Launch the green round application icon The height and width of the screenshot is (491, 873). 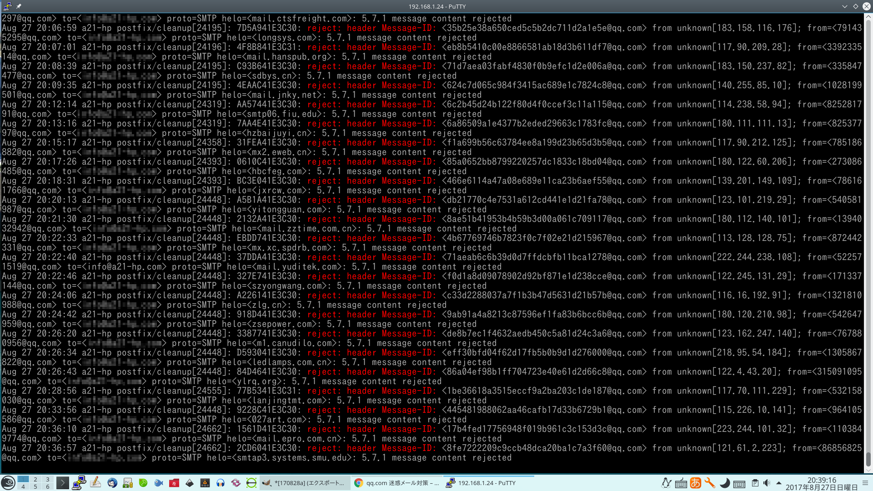[143, 483]
